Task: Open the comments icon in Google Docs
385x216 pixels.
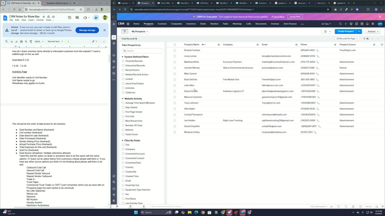Action: click(x=77, y=18)
